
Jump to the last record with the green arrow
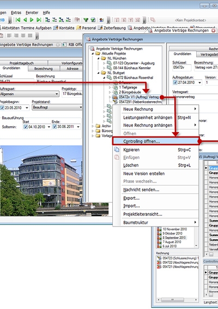39,20
